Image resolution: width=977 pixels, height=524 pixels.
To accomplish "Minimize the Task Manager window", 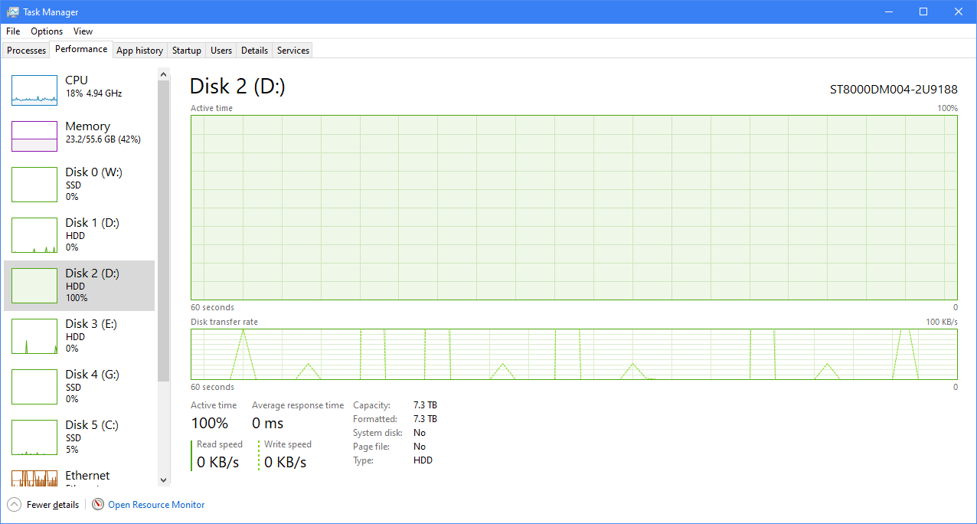I will point(889,11).
